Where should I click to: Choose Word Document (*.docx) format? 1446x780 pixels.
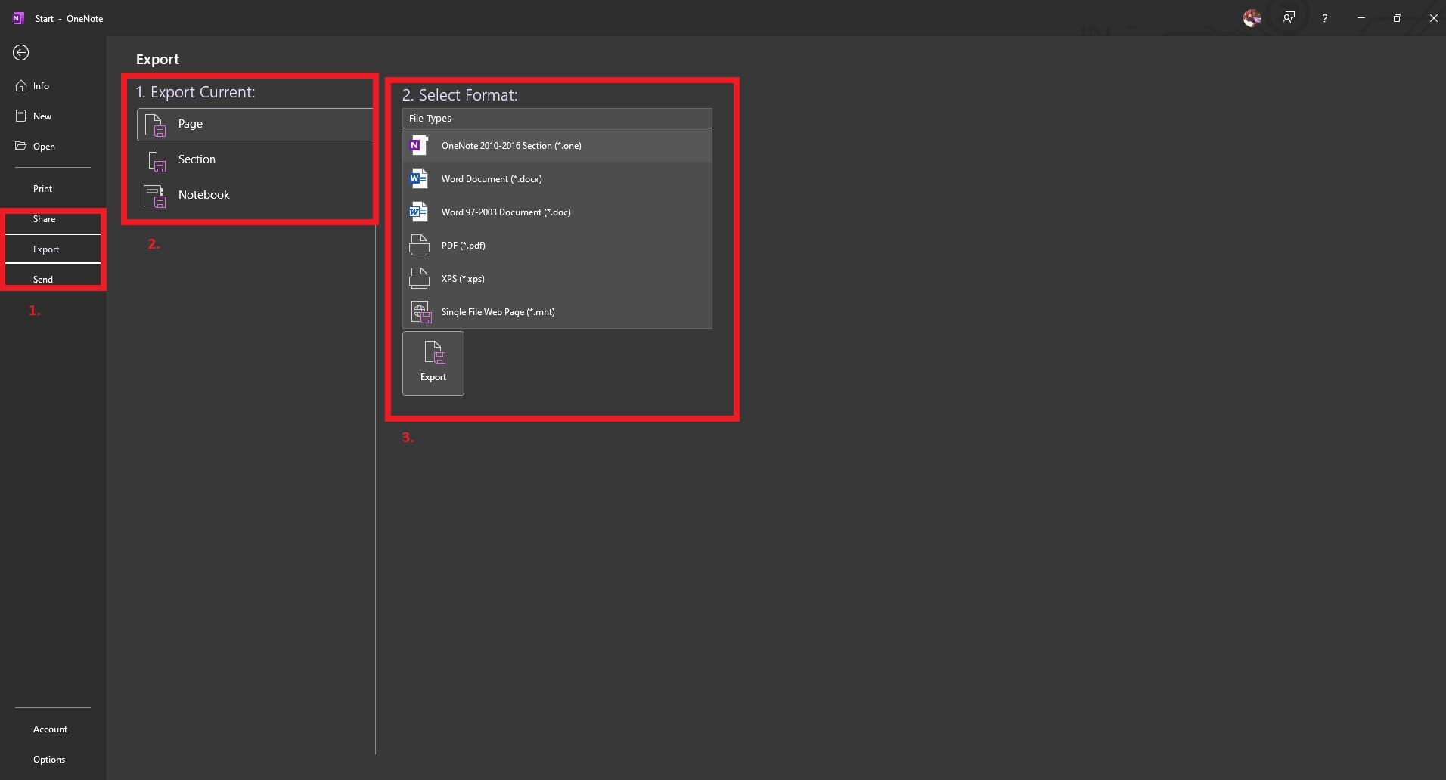tap(557, 178)
